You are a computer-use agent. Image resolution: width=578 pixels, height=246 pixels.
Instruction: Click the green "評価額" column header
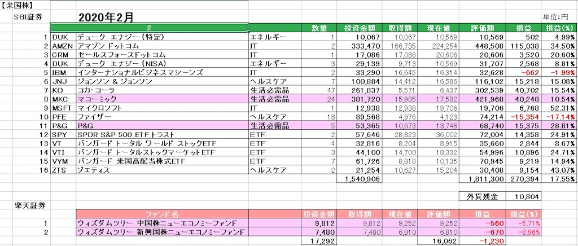tap(482, 28)
